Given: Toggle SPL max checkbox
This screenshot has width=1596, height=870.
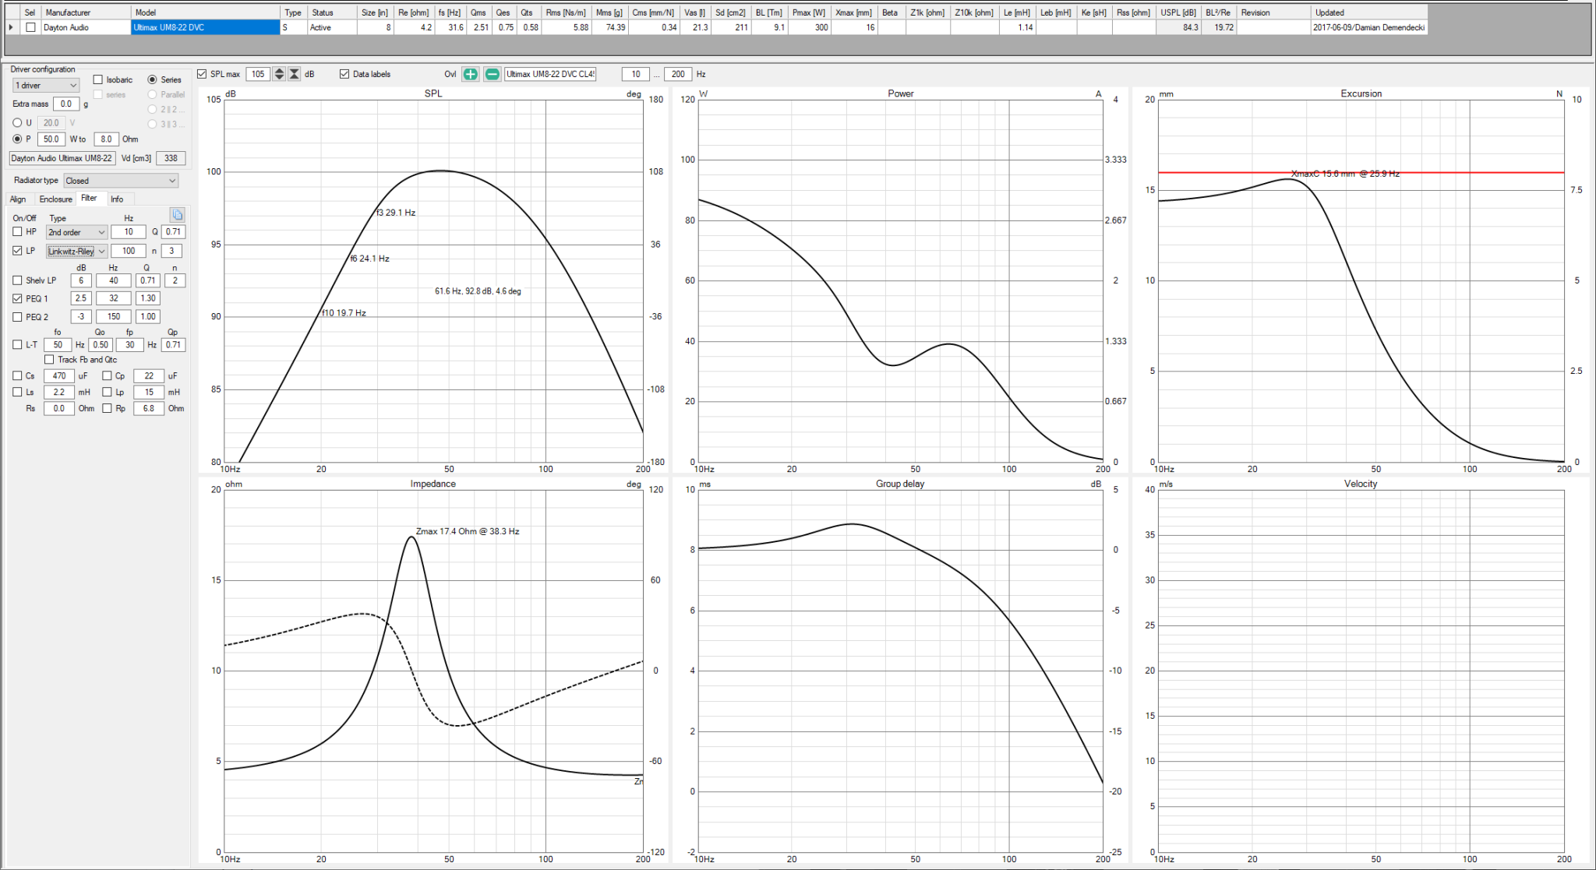Looking at the screenshot, I should [202, 74].
